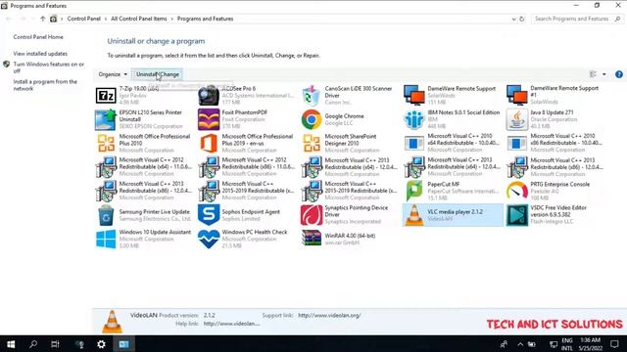
Task: Click the Google Chrome icon
Action: click(x=312, y=119)
